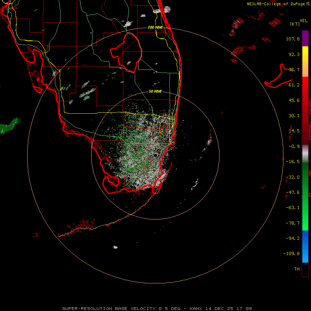Select the -0.9 velocity scale value
The height and width of the screenshot is (311, 311).
click(x=294, y=147)
